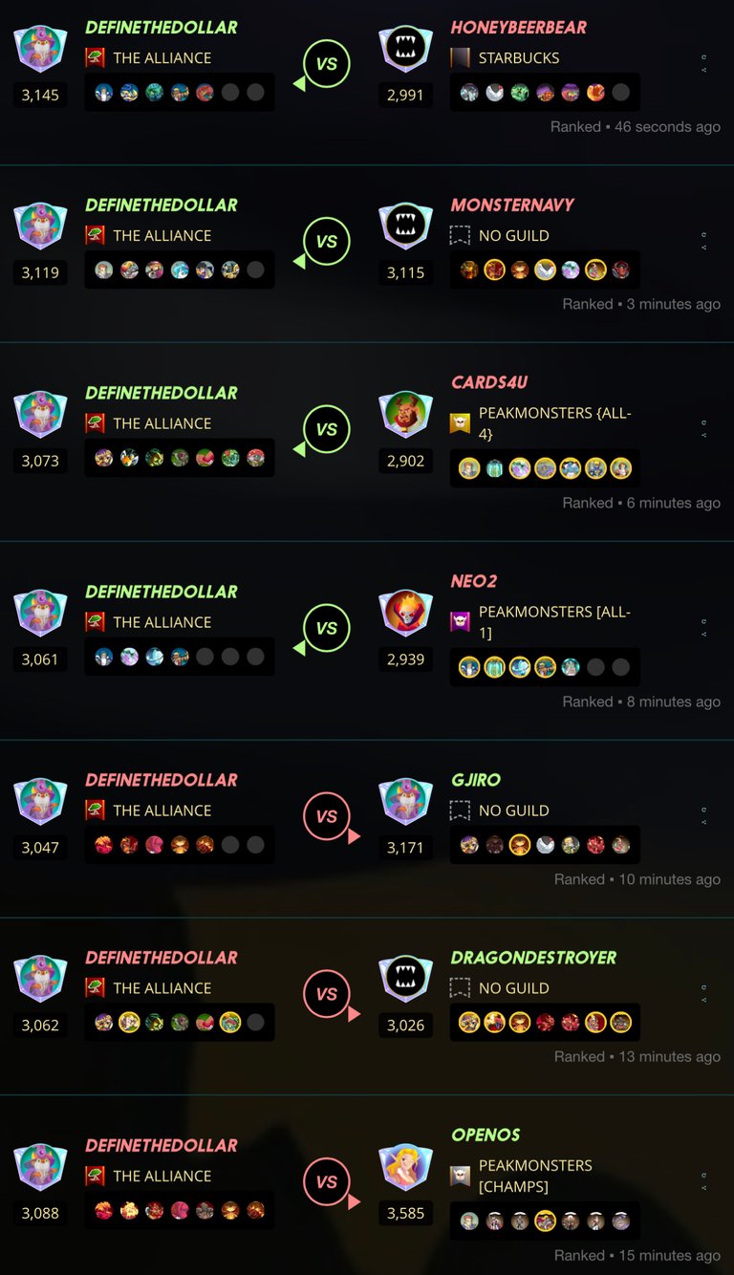
Task: Click the STARBUCKS guild banner icon
Action: [x=460, y=57]
